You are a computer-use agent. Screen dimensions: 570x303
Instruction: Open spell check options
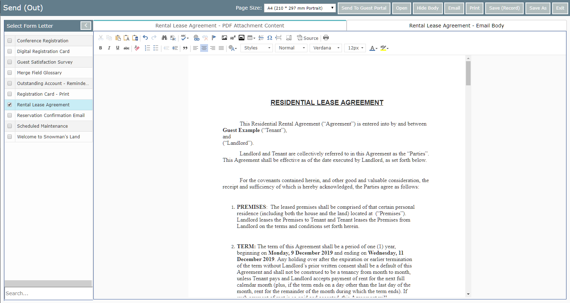click(x=185, y=38)
